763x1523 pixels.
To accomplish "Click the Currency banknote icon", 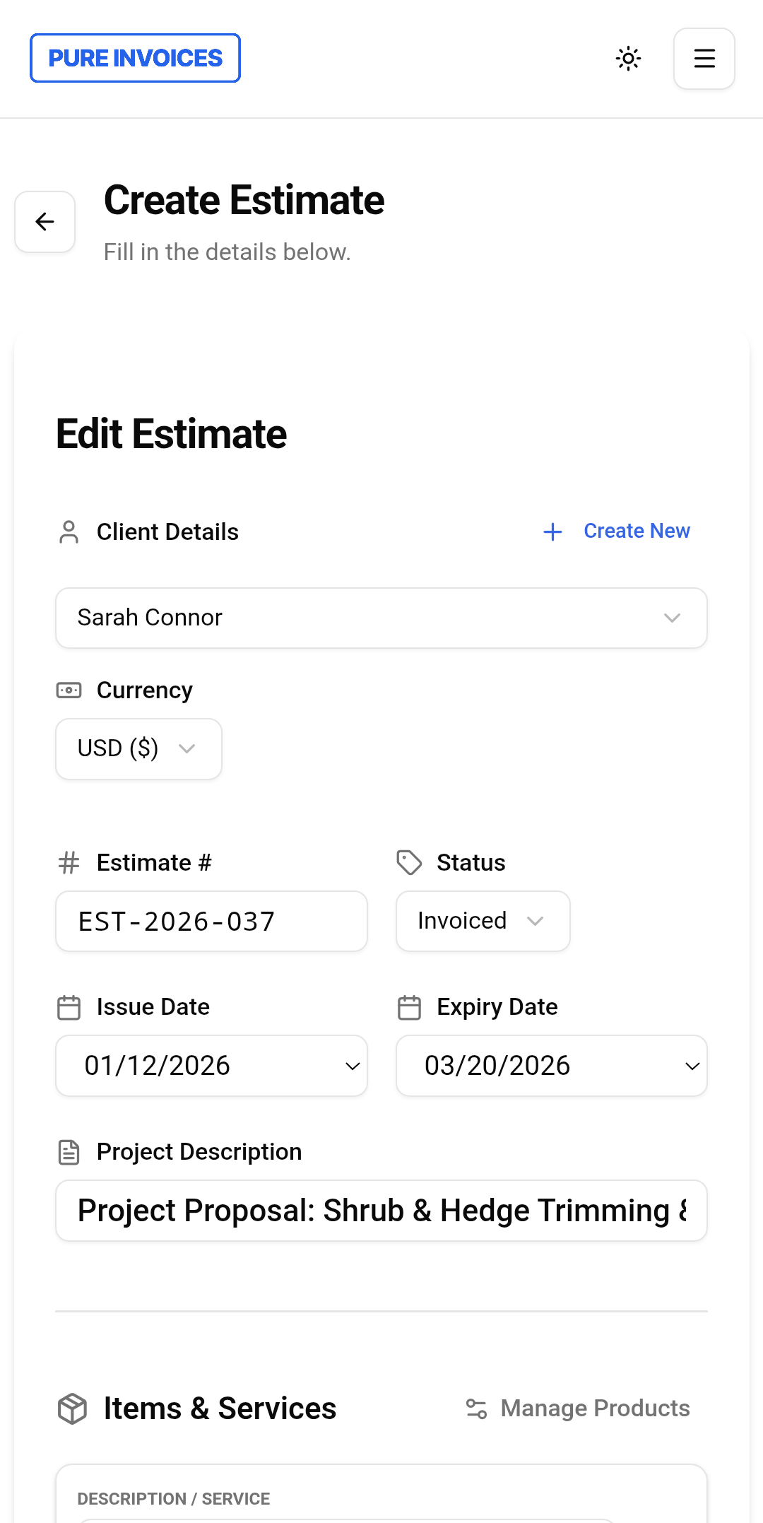I will click(69, 690).
